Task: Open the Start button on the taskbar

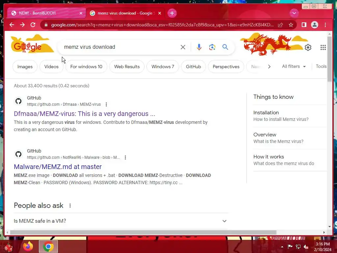Action: coord(9,247)
